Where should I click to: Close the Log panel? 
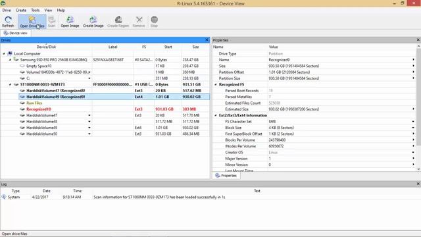(418, 184)
